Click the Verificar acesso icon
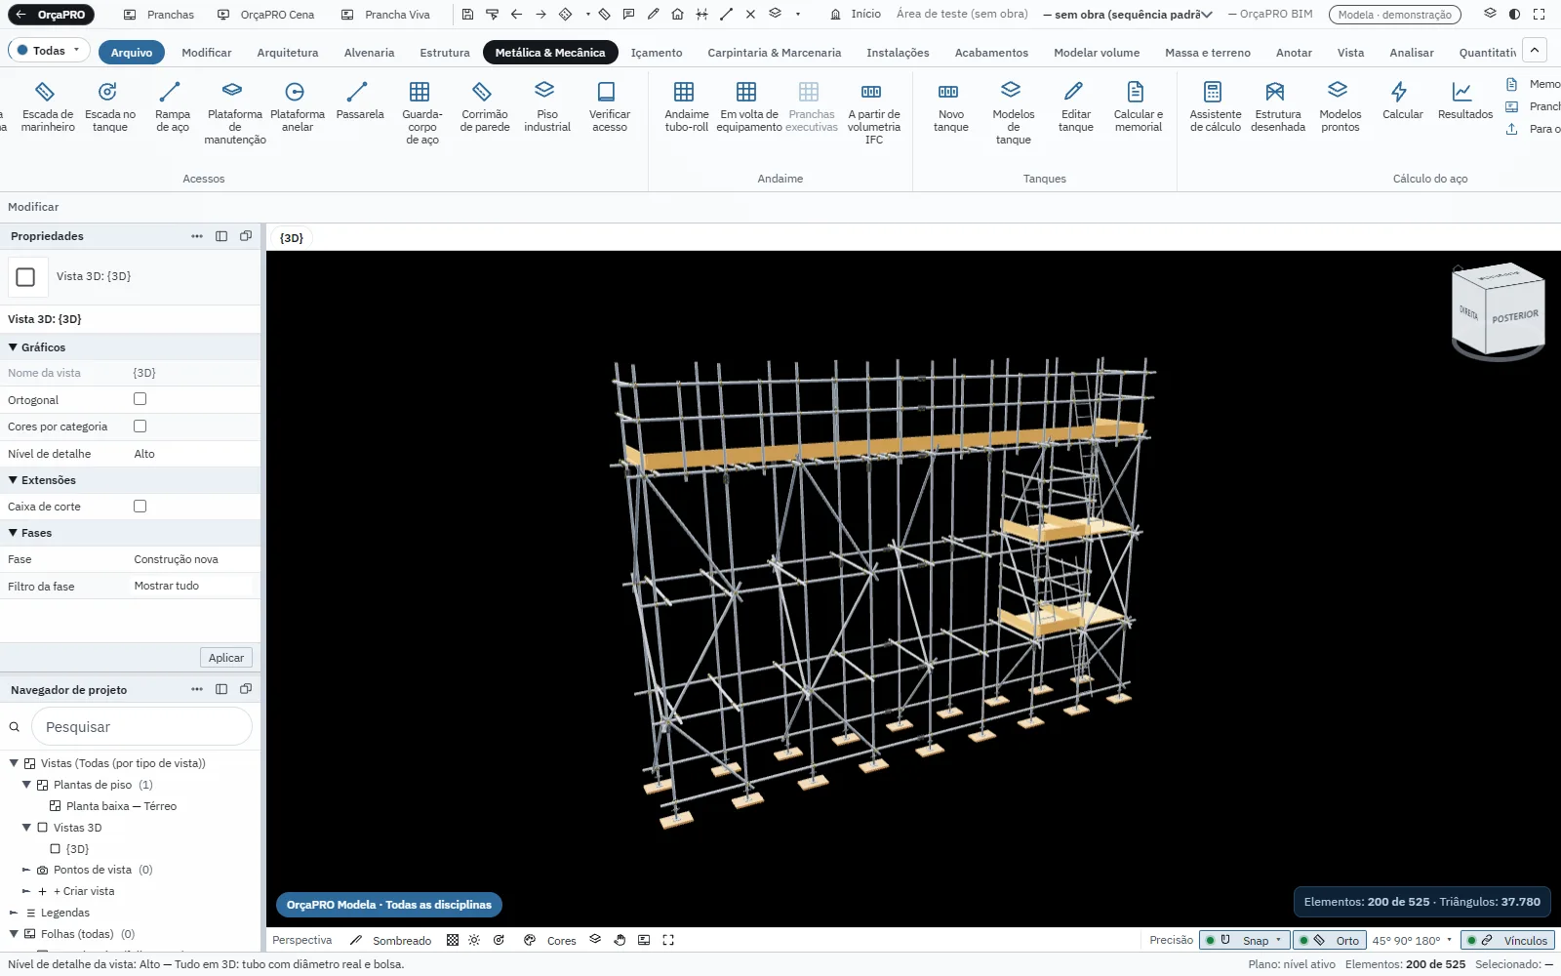 tap(606, 92)
